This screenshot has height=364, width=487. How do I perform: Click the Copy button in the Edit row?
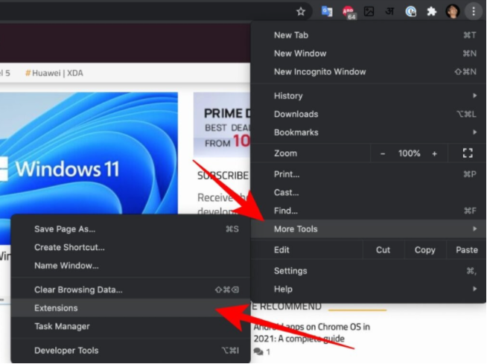pyautogui.click(x=425, y=249)
